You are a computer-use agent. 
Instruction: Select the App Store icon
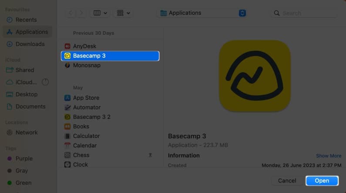(67, 98)
